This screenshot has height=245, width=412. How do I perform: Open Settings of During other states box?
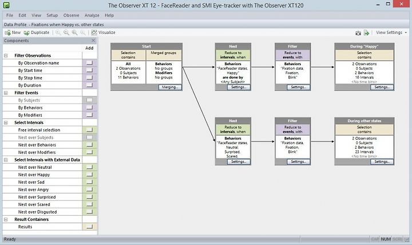(x=382, y=161)
